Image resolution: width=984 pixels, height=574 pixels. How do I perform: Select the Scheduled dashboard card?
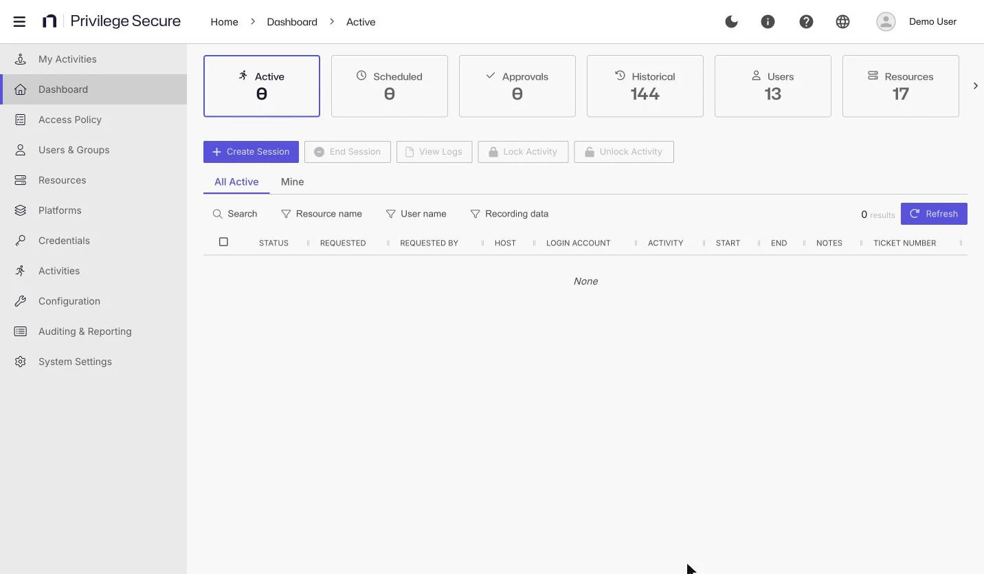390,86
